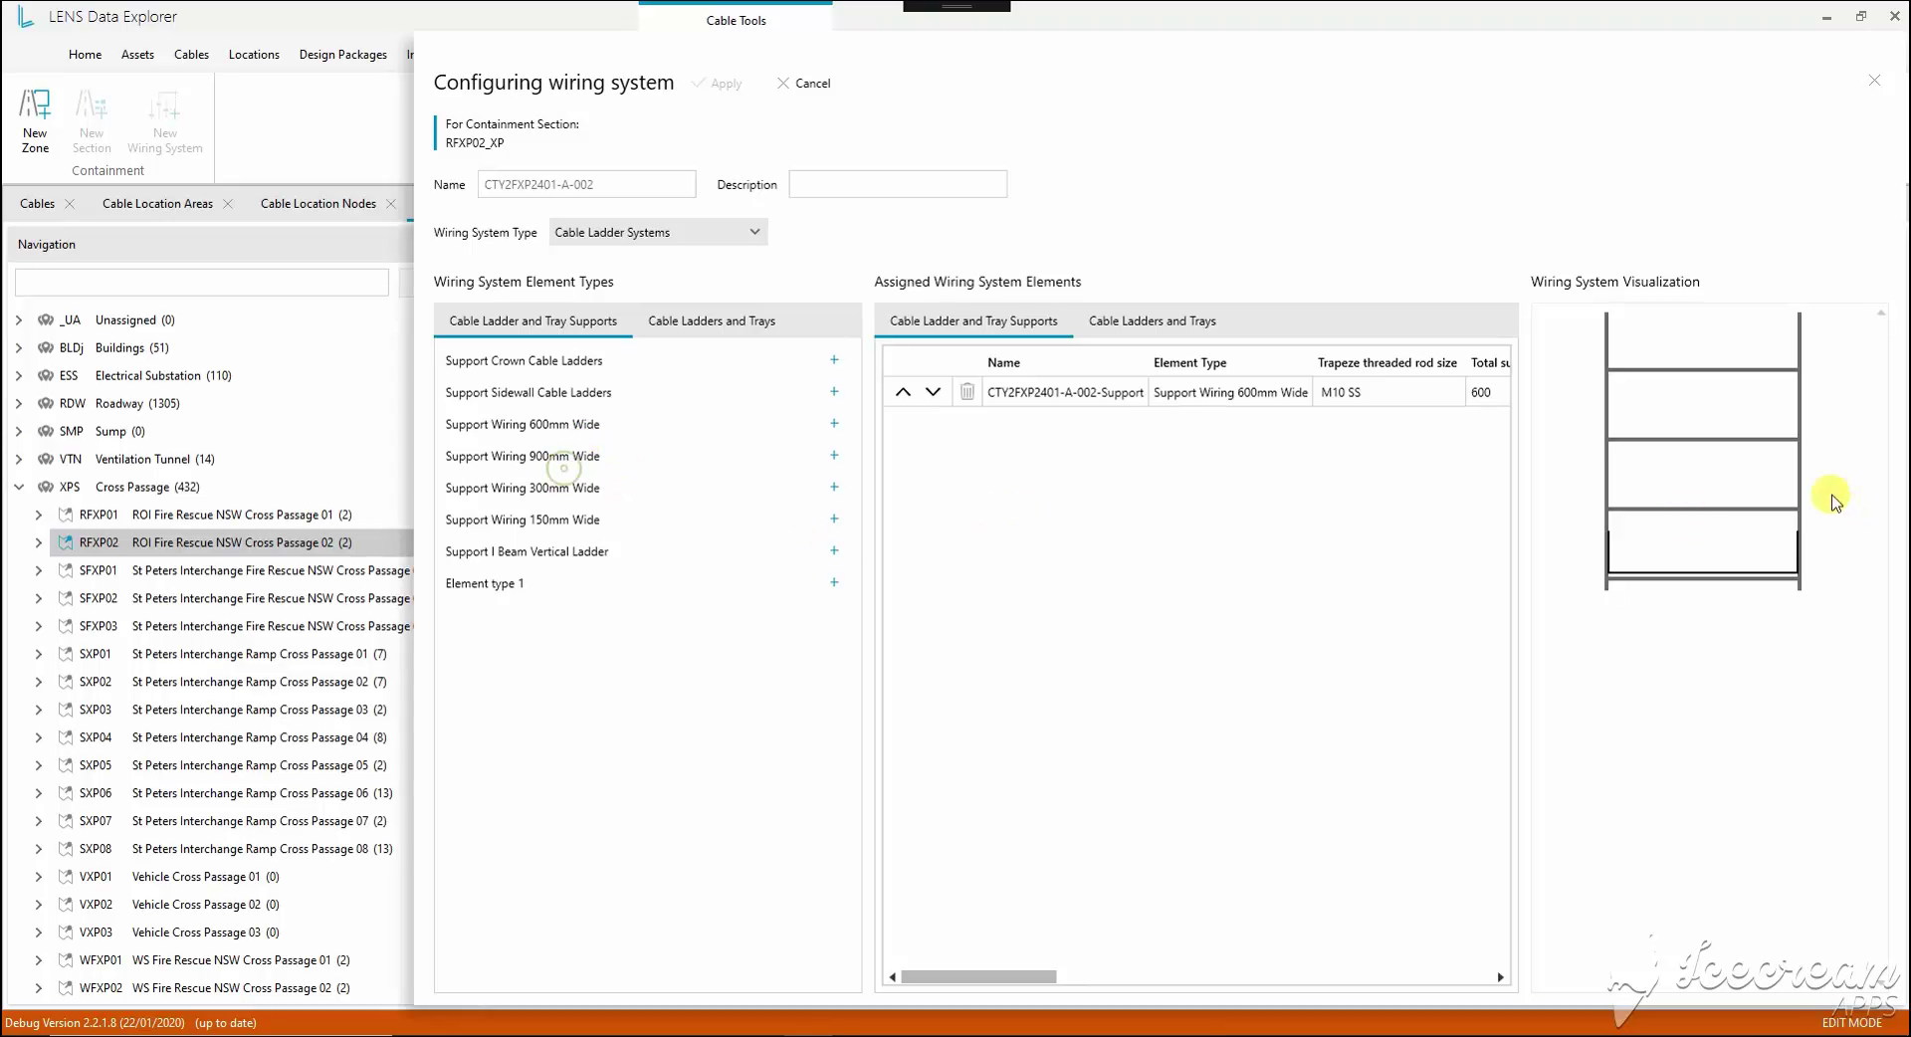Expand the Roadway tree node

tap(19, 404)
